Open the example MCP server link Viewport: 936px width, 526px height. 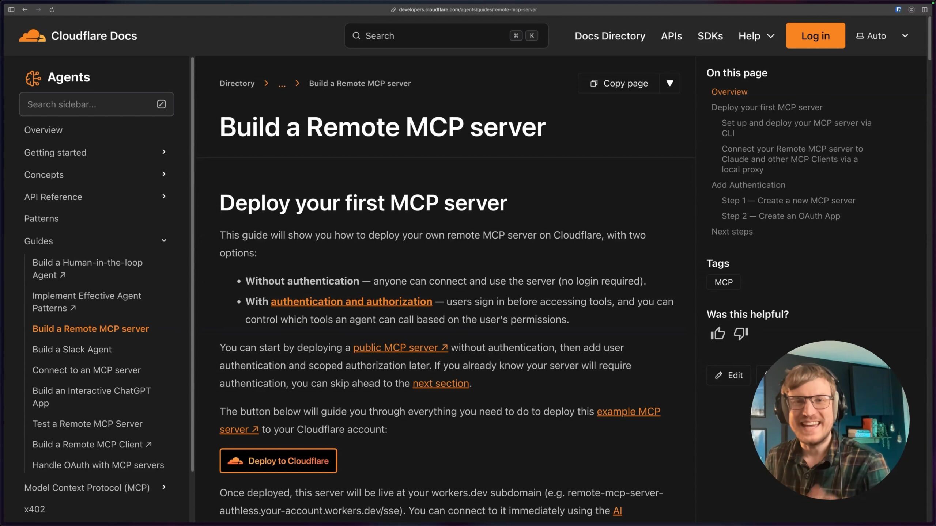click(x=629, y=412)
